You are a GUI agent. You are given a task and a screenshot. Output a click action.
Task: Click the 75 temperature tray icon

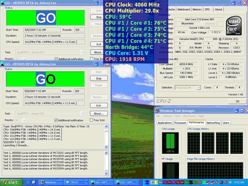click(x=173, y=183)
